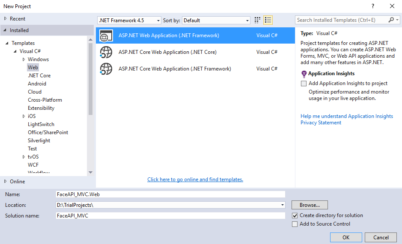
Task: Enable Add Application Insights to project
Action: (304, 83)
